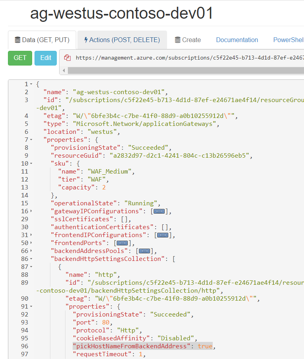The width and height of the screenshot is (304, 359).
Task: Click the URL scrollbar left arrow
Action: pos(64,71)
